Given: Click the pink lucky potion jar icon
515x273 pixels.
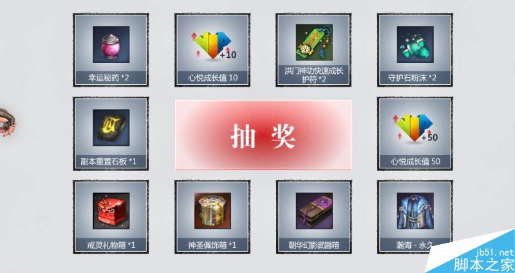Looking at the screenshot, I should [x=111, y=44].
